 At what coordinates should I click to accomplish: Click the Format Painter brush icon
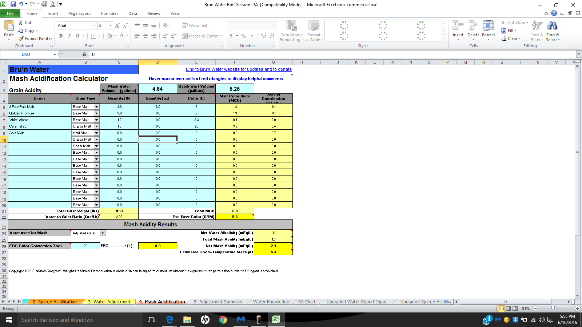(x=21, y=39)
